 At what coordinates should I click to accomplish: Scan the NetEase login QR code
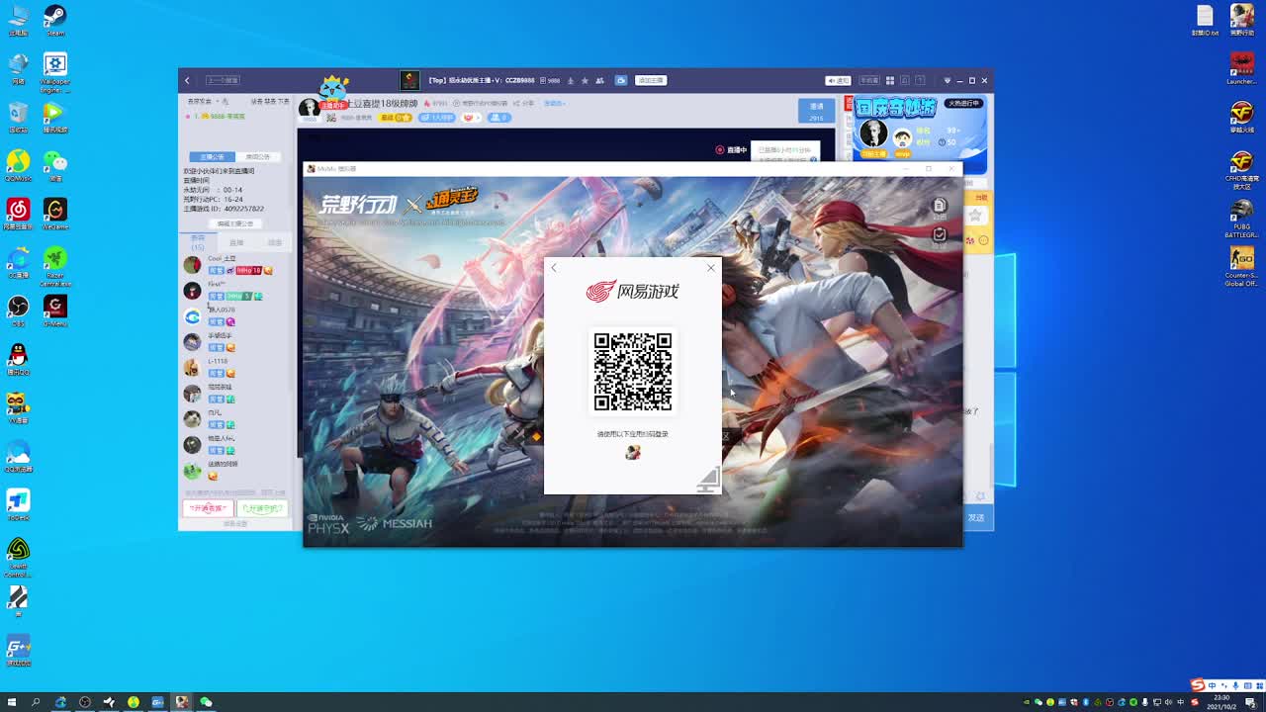click(x=633, y=371)
